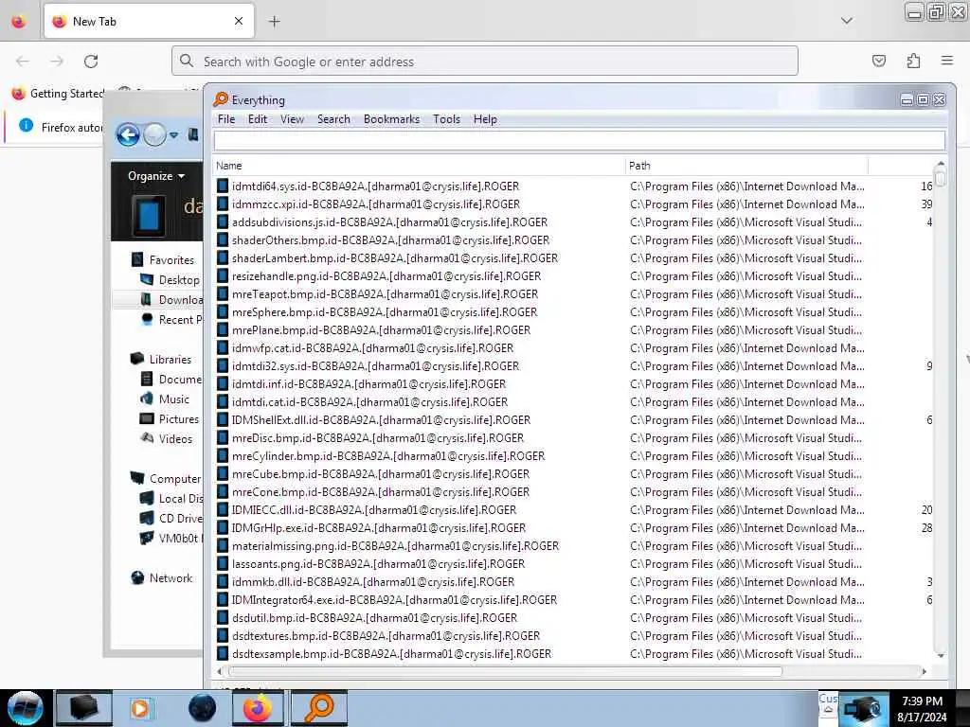The height and width of the screenshot is (727, 970).
Task: Select Videos library in Explorer pane
Action: click(x=175, y=439)
